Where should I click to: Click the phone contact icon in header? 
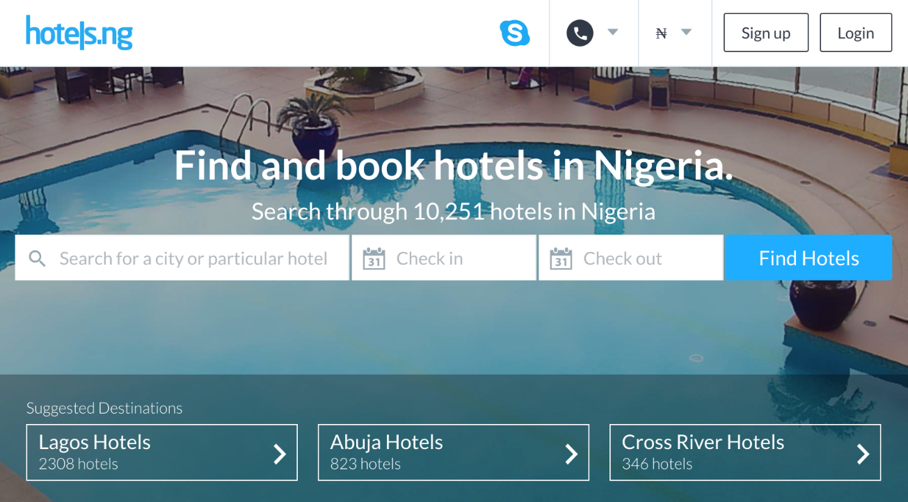580,32
